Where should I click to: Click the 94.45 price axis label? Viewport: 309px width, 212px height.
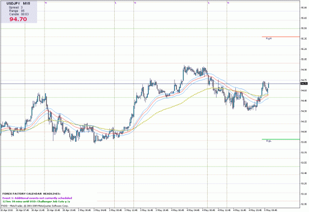pos(304,101)
